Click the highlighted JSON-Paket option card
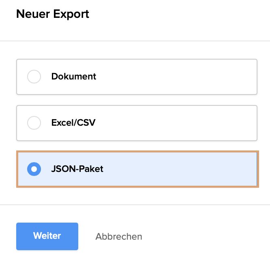This screenshot has height=266, width=270. [x=137, y=169]
